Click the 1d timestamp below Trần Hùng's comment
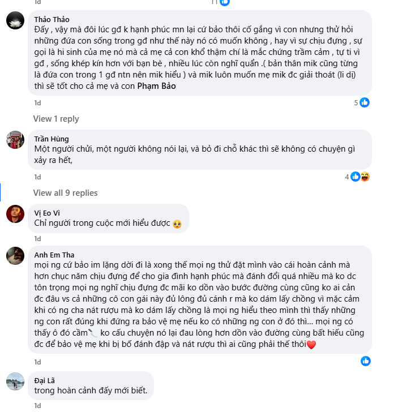This screenshot has height=412, width=394. tap(37, 177)
